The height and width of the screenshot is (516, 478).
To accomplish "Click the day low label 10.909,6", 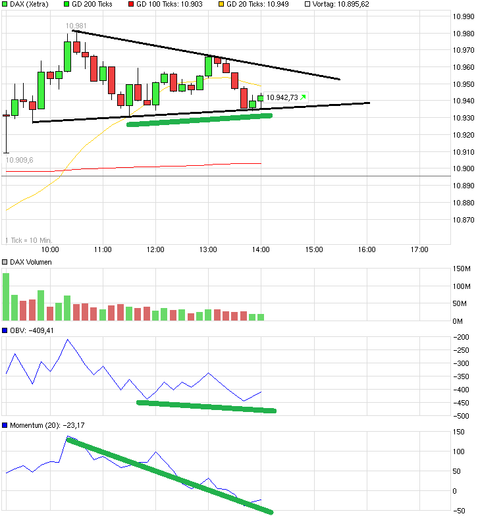I will click(20, 161).
